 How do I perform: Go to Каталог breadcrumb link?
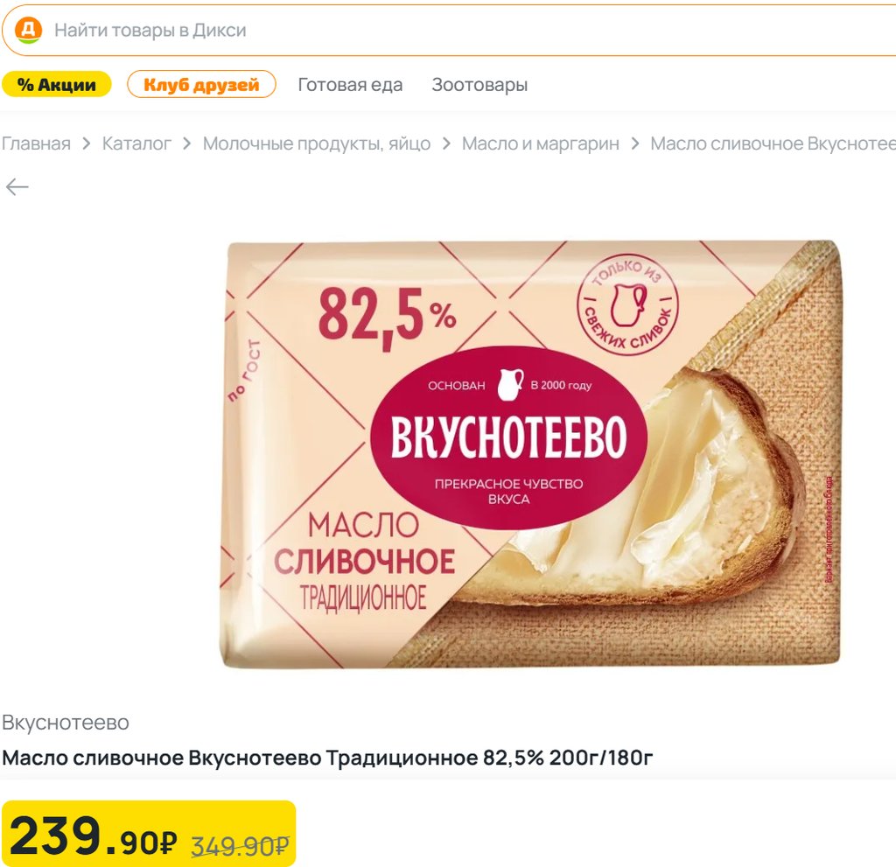tap(136, 143)
